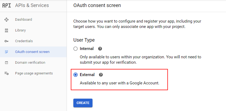Select the Internal user type radio button
226x111 pixels.
[76, 49]
